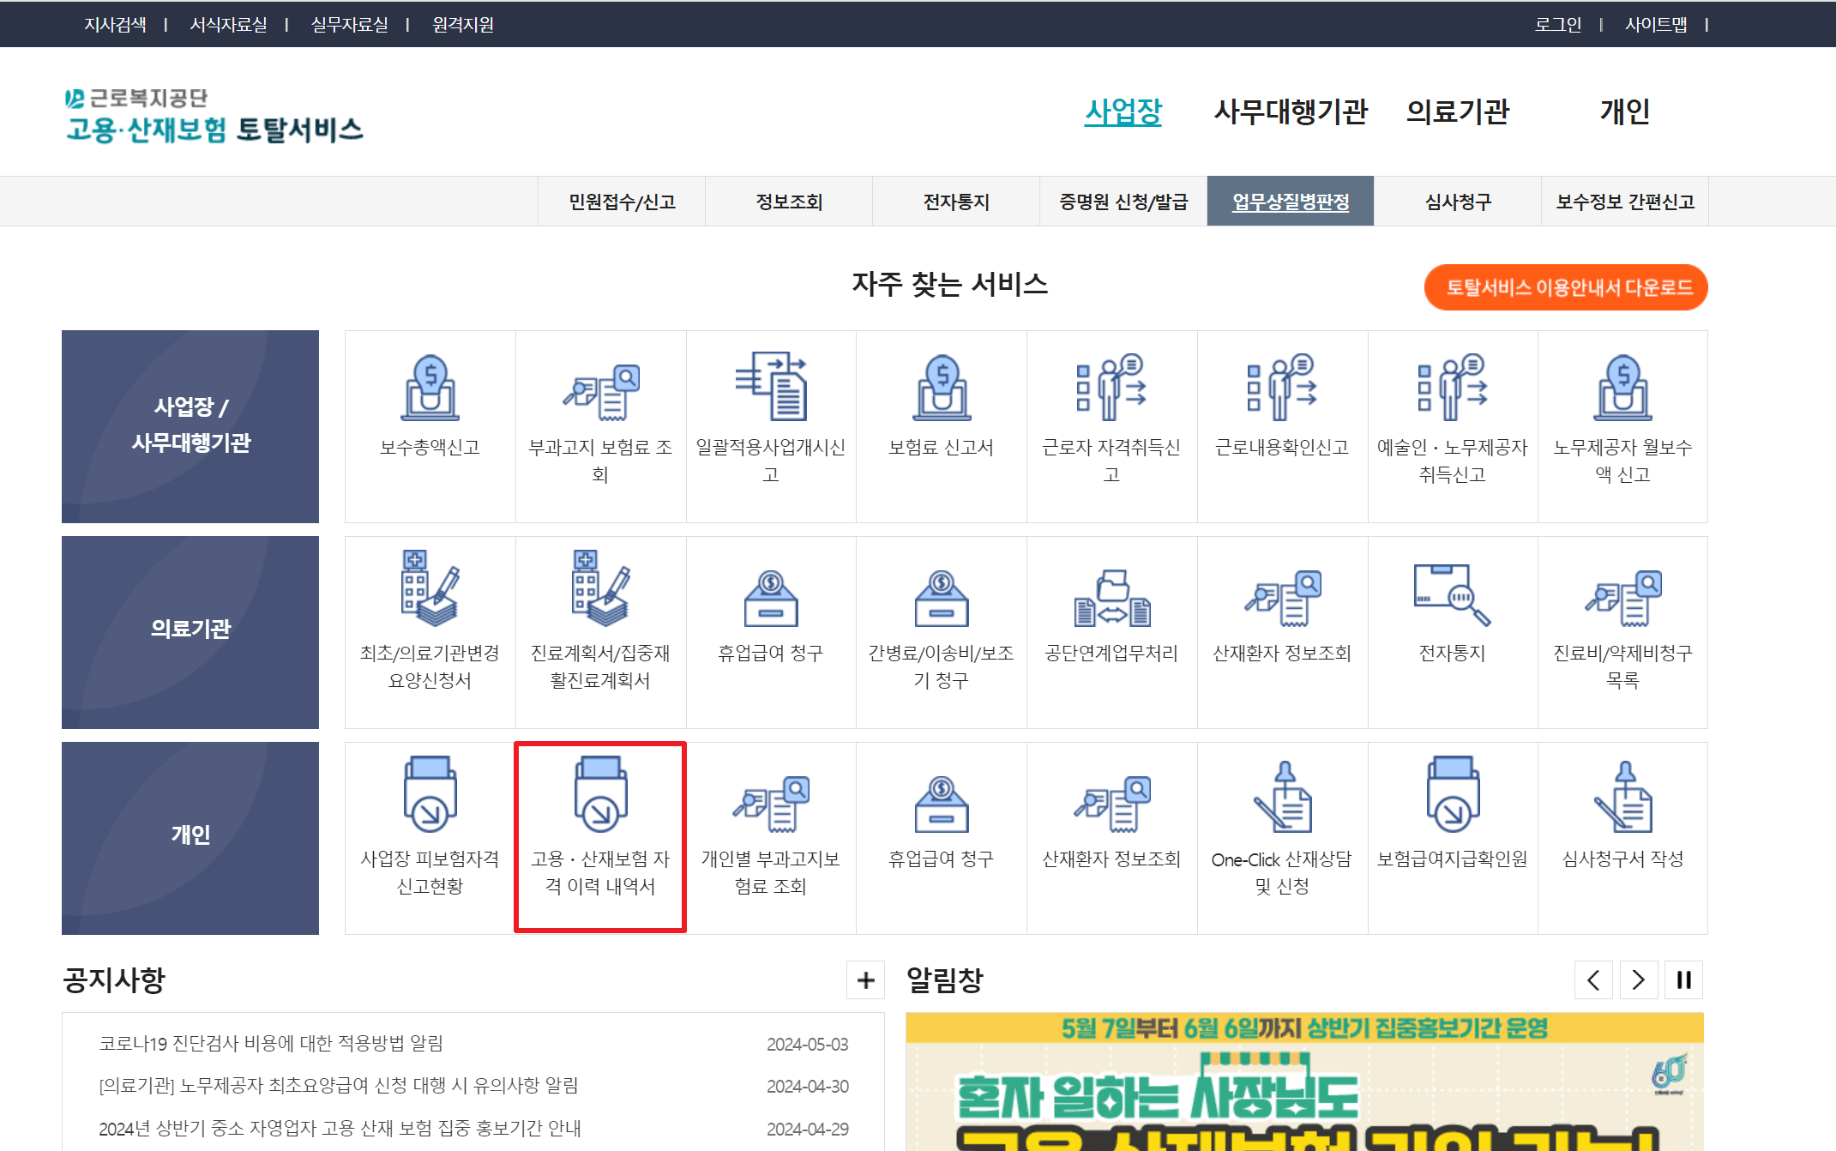Open the 전자통지 magnifier icon tile
This screenshot has width=1836, height=1151.
1451,594
